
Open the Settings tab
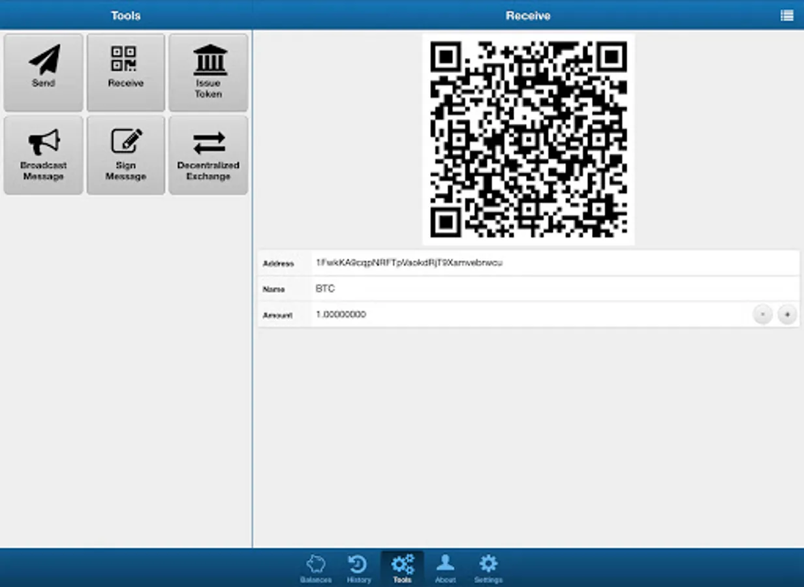[488, 569]
